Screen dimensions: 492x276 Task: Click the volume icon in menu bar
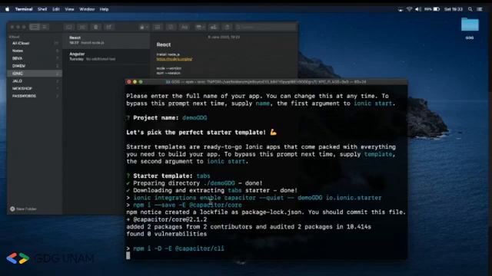(x=418, y=9)
